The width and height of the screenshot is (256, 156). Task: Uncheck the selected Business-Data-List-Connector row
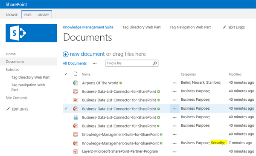(x=66, y=108)
